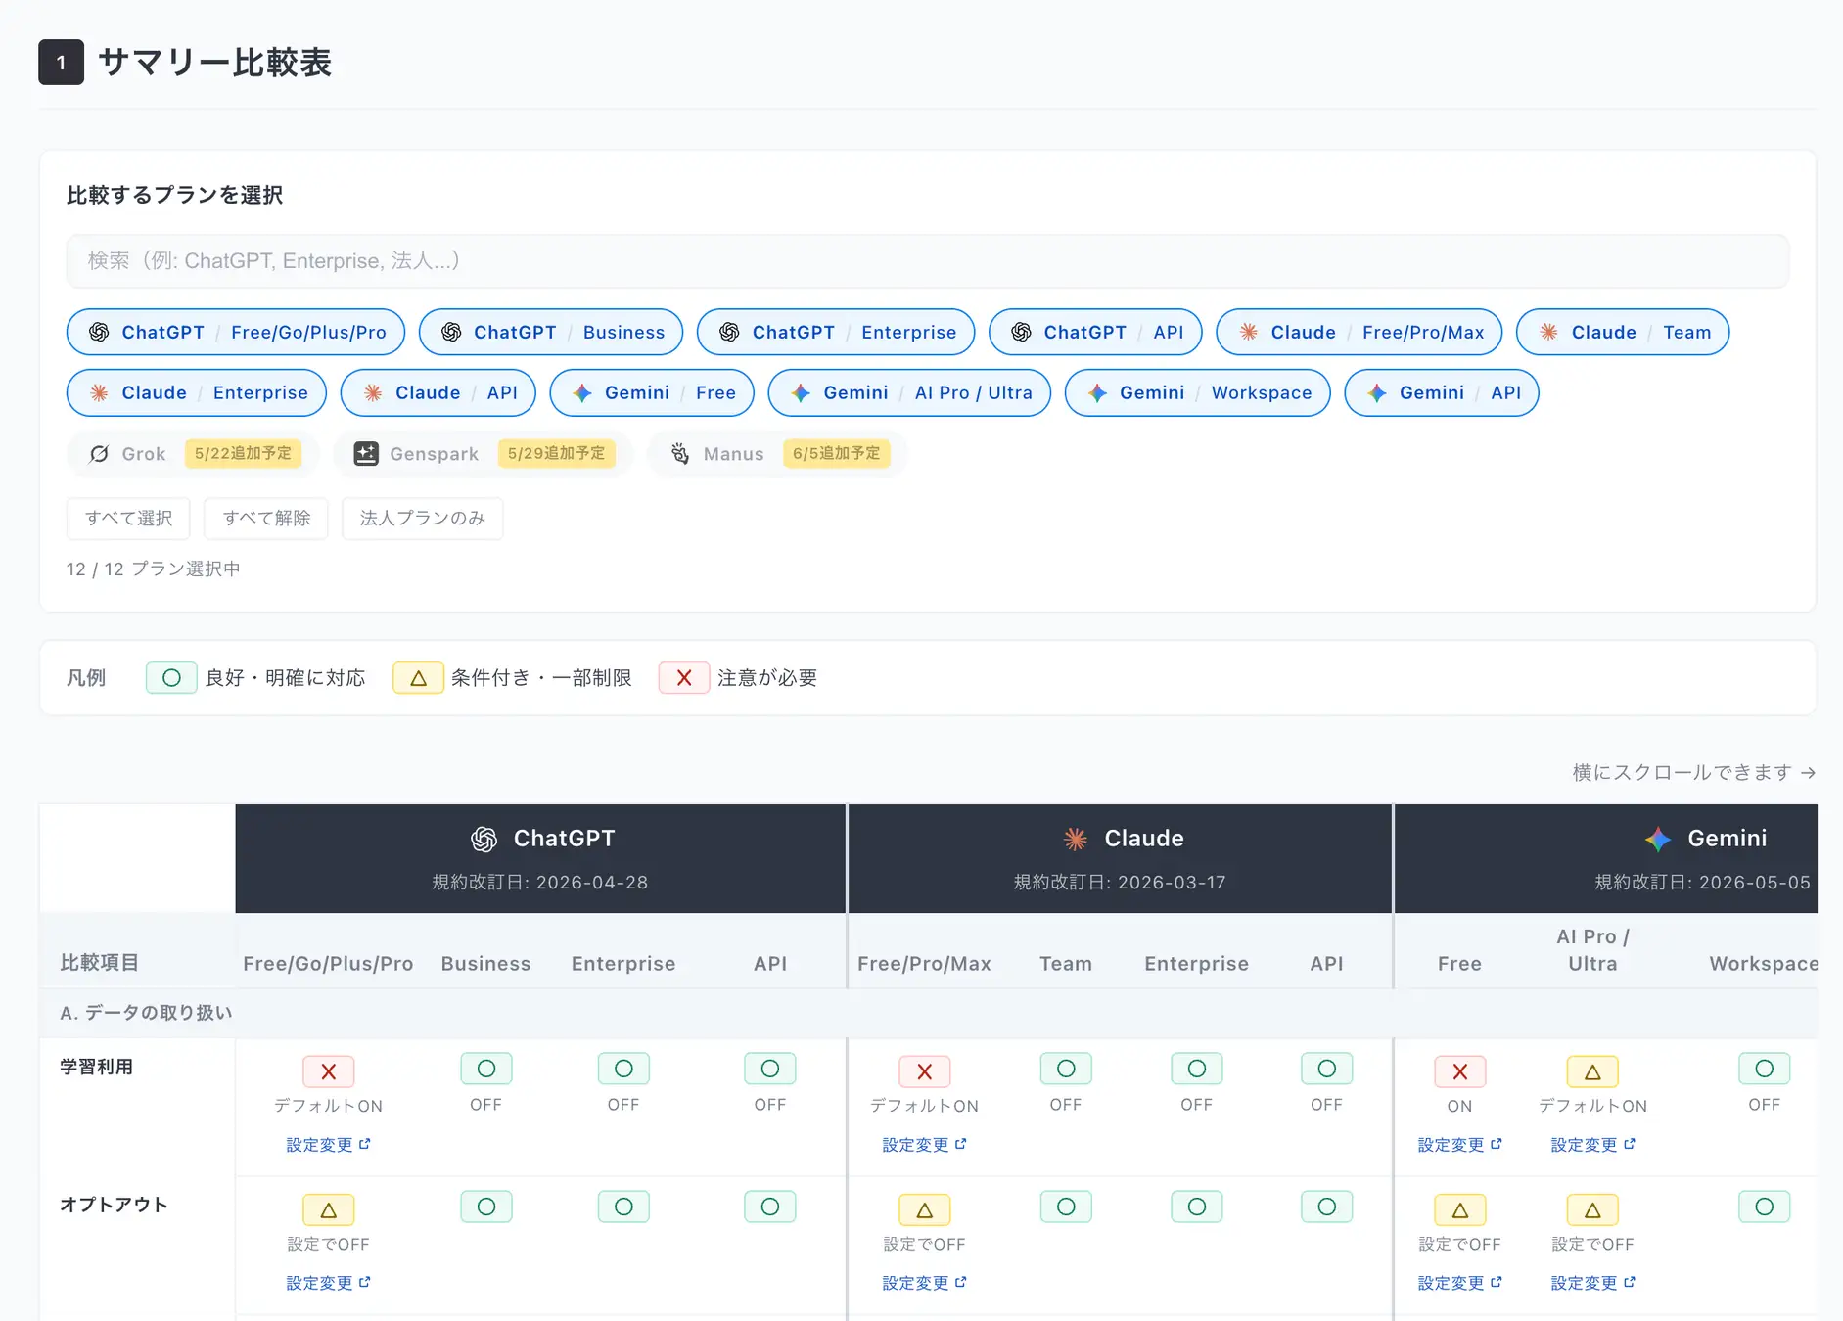Toggle the Gemini AI Pro / Ultra plan chip
Screen dimensions: 1843x1321
(909, 392)
